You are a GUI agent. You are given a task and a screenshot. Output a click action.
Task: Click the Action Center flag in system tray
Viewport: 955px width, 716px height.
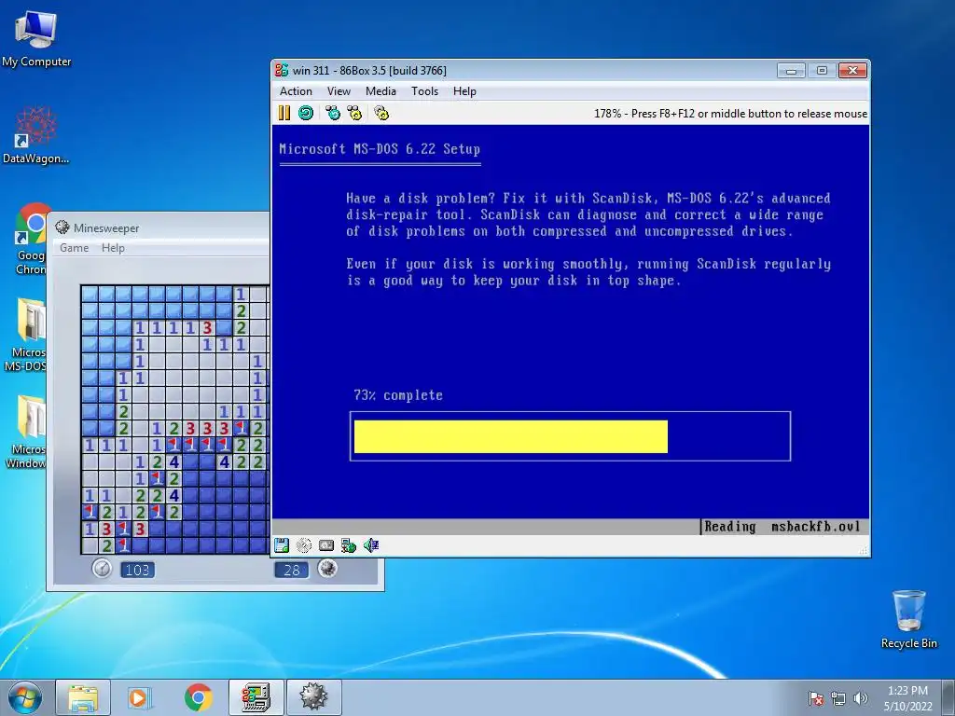815,698
